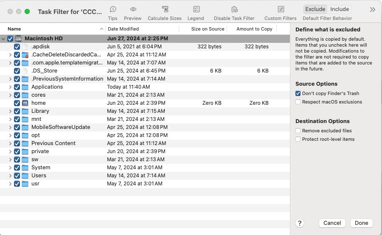Viewport: 382px width, 235px height.
Task: Select the cores row date Mar 21, 2024
Action: point(136,95)
